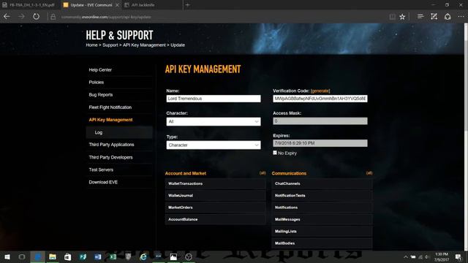Open Internet Explorer from taskbar
This screenshot has height=263, width=468.
[143, 256]
